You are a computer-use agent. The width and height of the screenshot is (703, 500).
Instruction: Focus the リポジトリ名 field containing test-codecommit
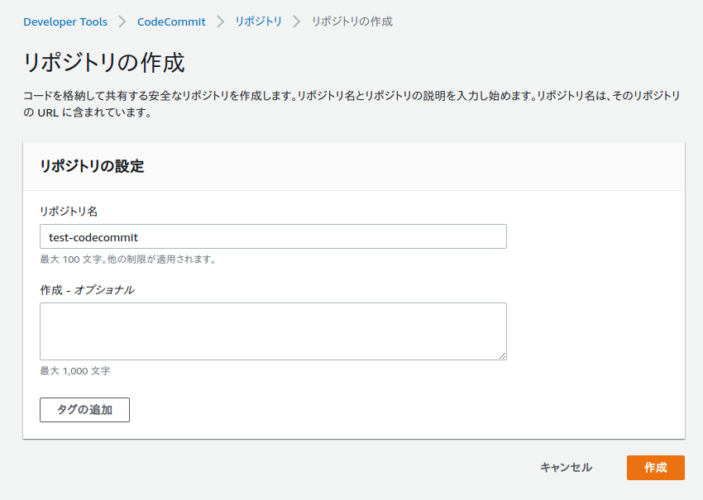273,236
